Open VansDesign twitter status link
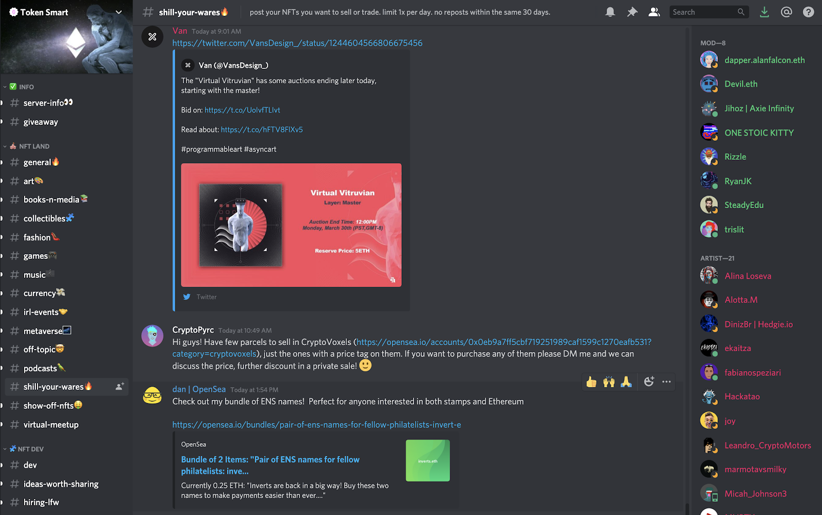This screenshot has height=515, width=822. click(297, 43)
